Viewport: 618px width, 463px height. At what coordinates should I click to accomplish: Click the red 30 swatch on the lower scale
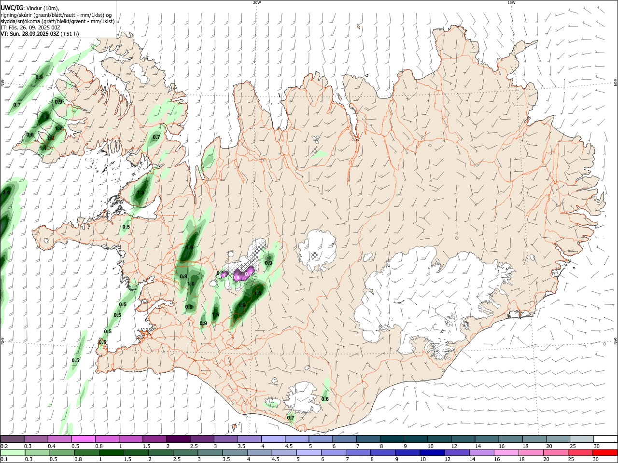click(606, 453)
